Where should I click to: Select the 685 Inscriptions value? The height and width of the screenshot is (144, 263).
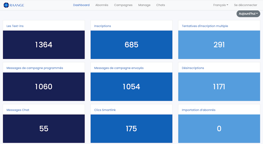131,44
